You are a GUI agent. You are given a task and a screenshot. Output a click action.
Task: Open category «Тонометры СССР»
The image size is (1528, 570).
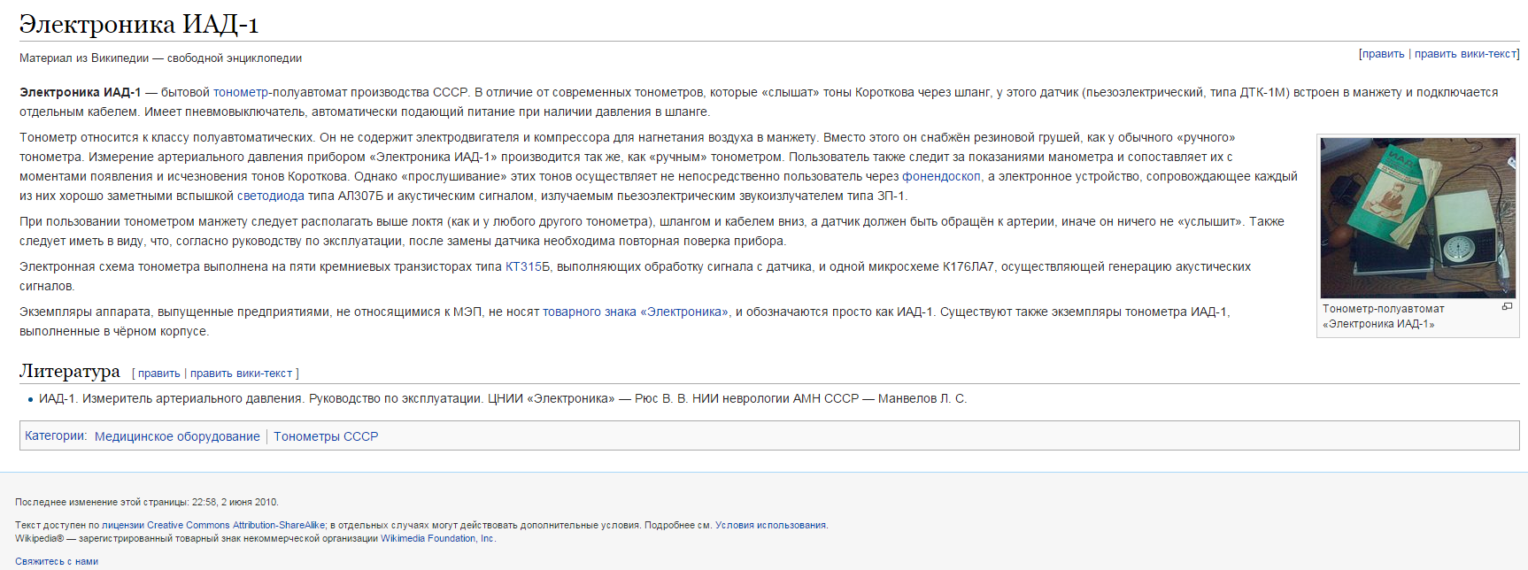pos(326,436)
